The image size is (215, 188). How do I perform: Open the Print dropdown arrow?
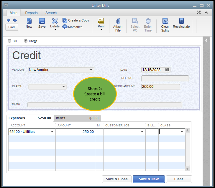(101, 29)
